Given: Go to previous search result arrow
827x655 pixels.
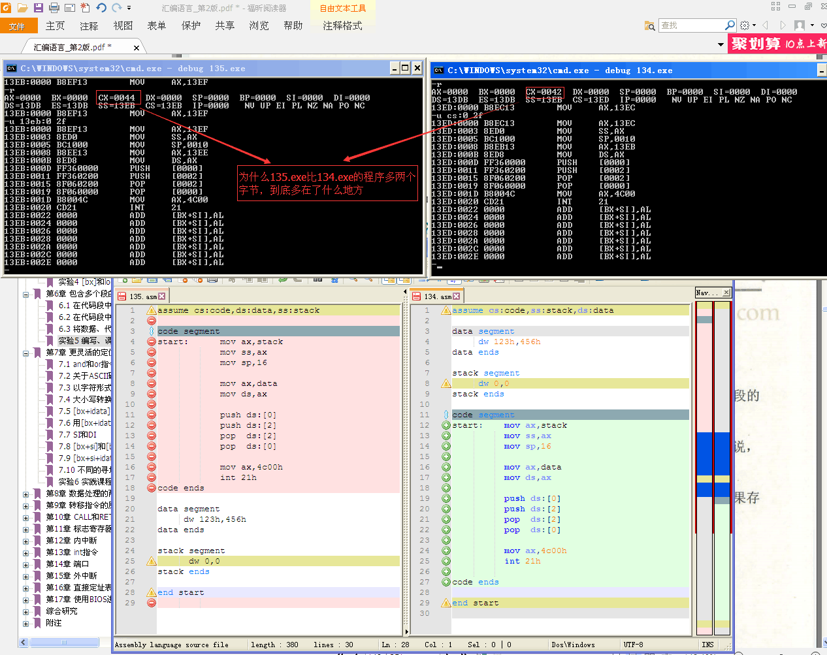Looking at the screenshot, I should [x=765, y=25].
